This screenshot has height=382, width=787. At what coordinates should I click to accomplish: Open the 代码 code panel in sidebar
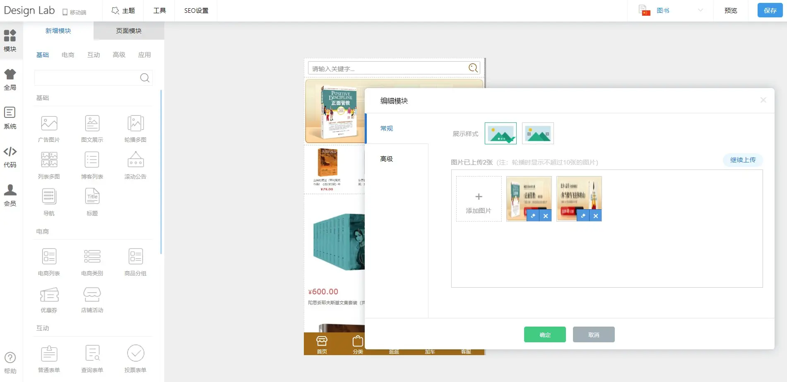(x=10, y=157)
